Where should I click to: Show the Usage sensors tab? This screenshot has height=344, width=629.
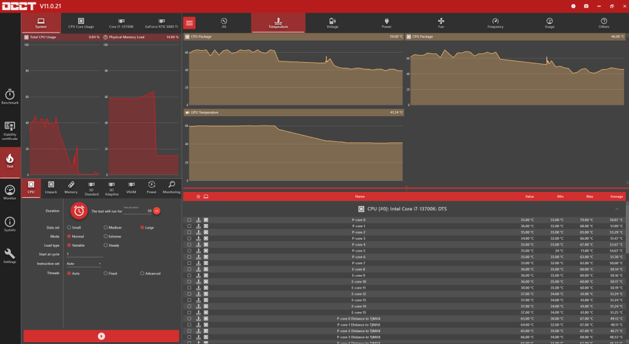click(550, 23)
